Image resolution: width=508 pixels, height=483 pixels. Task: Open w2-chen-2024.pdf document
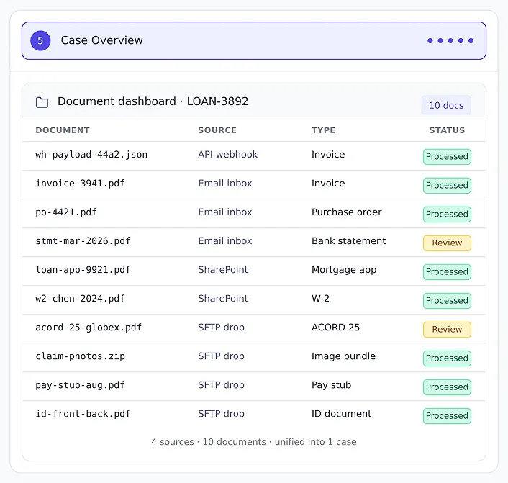tap(80, 299)
